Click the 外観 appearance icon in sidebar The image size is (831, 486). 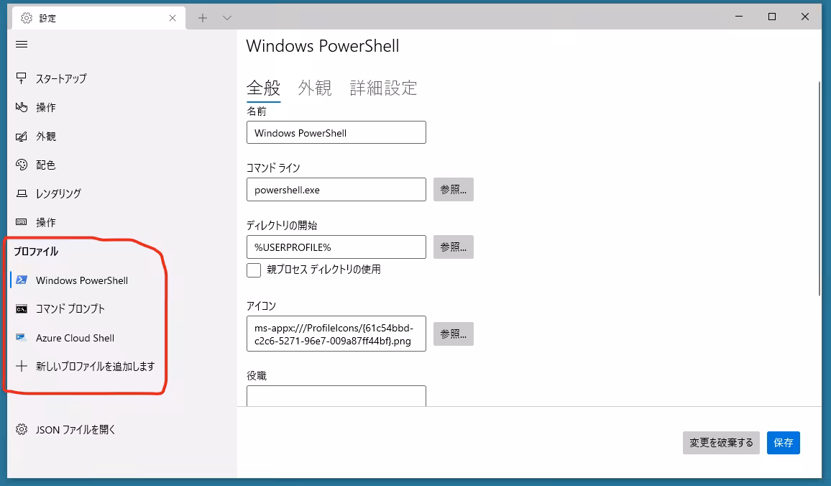pos(21,137)
